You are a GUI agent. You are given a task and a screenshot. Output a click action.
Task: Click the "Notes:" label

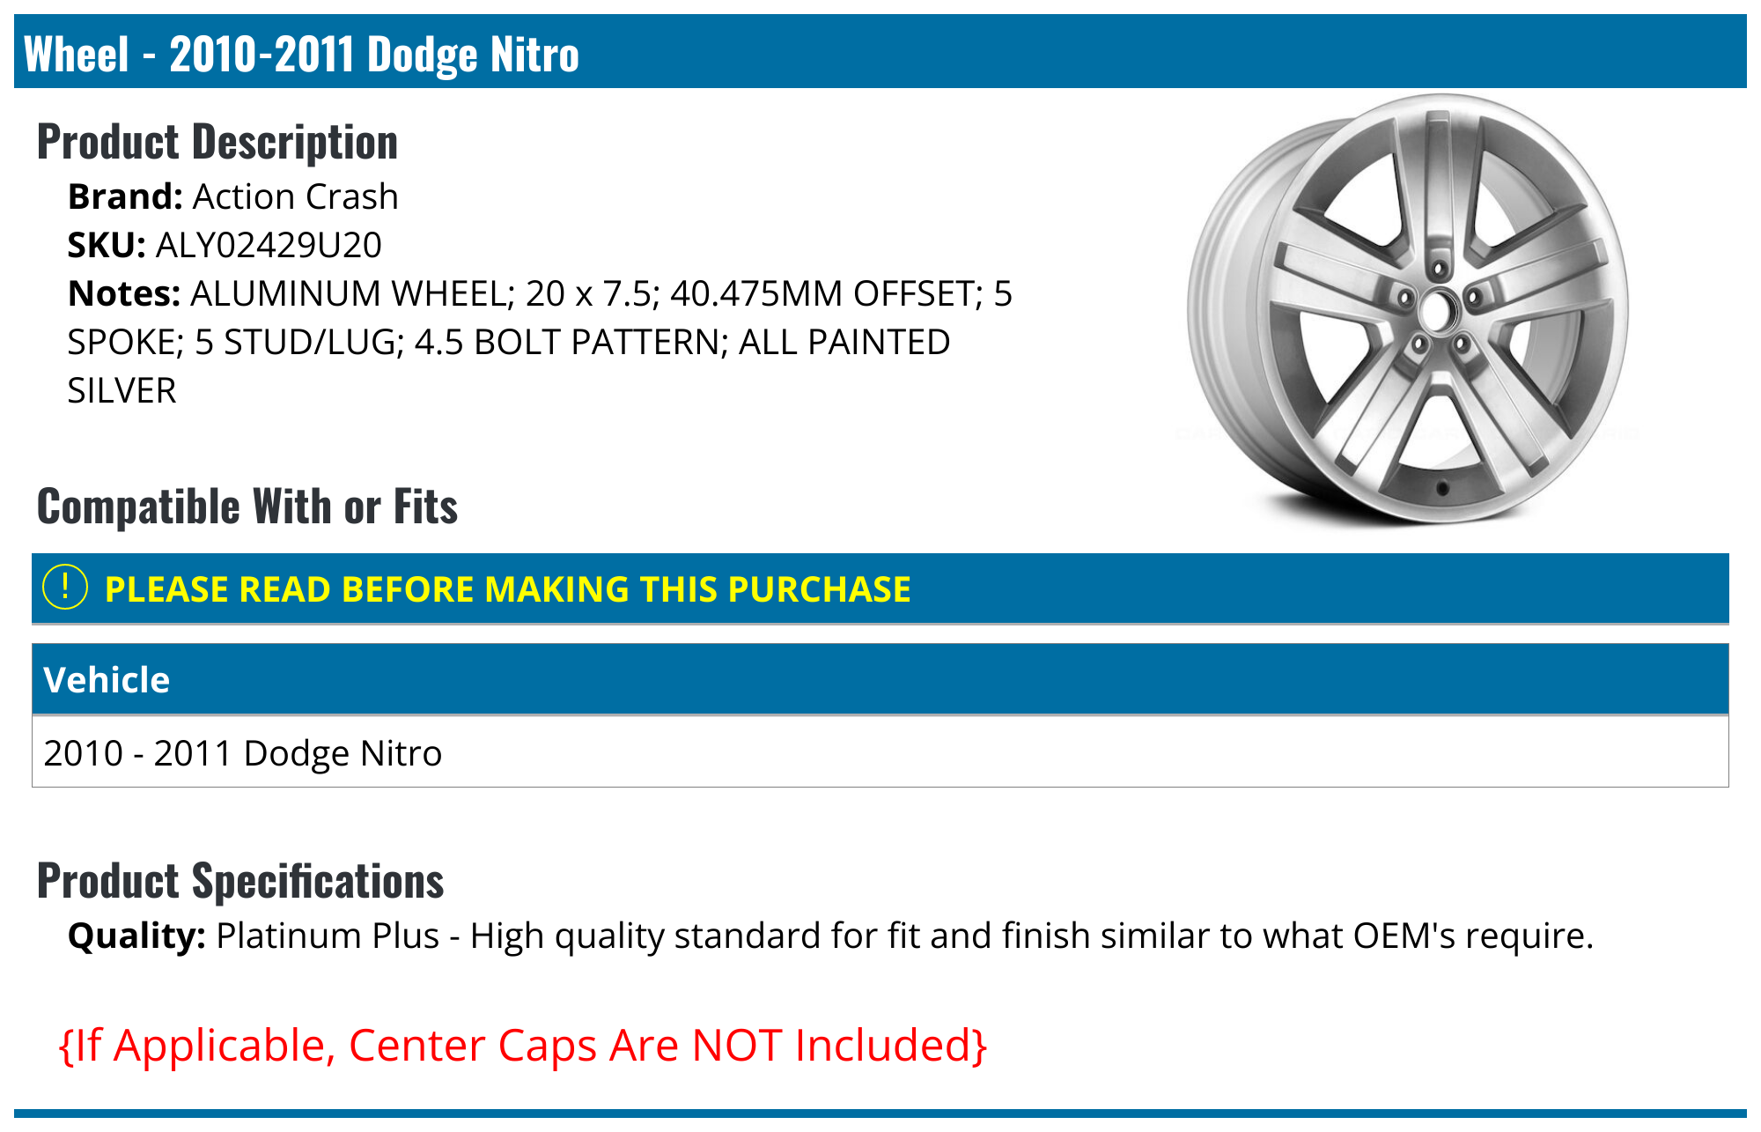(x=124, y=293)
